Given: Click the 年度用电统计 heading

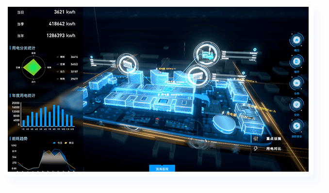Looking at the screenshot, I should coord(23,96).
